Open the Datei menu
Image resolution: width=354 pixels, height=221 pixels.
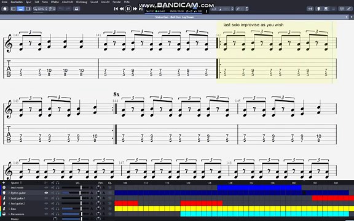point(4,2)
